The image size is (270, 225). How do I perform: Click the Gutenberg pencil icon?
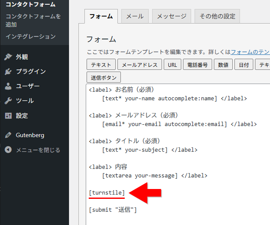point(8,135)
